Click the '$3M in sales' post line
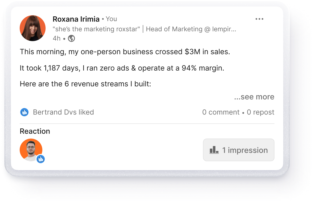This screenshot has width=316, height=205. click(125, 52)
